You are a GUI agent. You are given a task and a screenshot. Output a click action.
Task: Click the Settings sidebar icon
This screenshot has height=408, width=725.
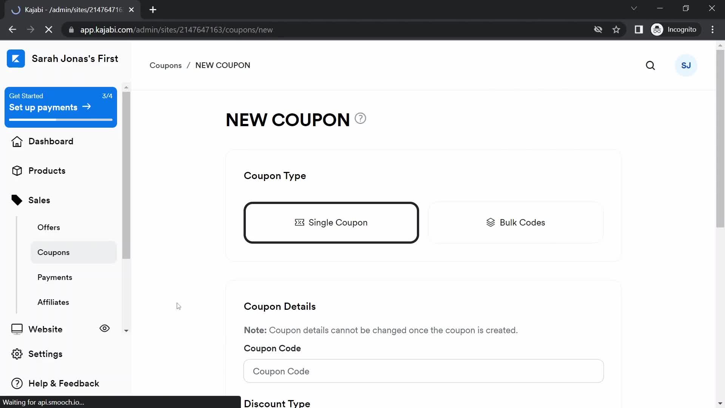click(x=17, y=354)
